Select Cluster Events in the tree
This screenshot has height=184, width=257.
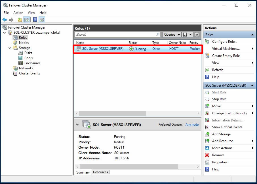click(29, 73)
